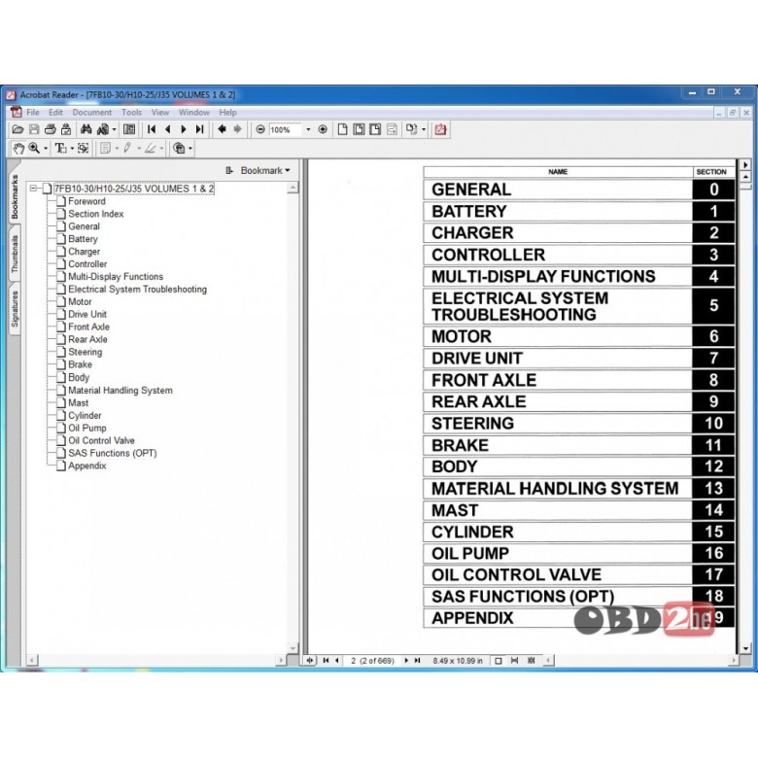Click bookmark panel scroll up arrow
Image resolution: width=758 pixels, height=758 pixels.
click(x=293, y=188)
